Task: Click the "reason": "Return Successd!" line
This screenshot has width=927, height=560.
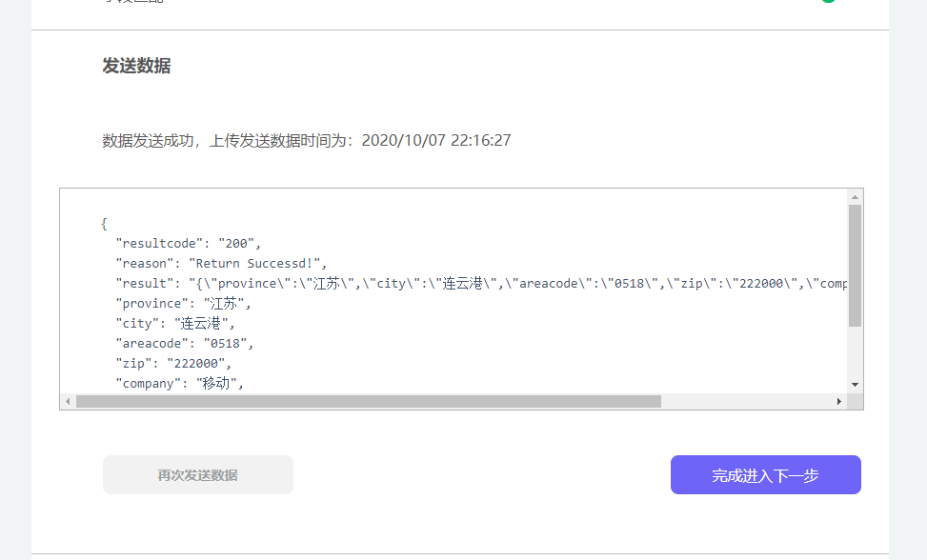Action: point(221,264)
